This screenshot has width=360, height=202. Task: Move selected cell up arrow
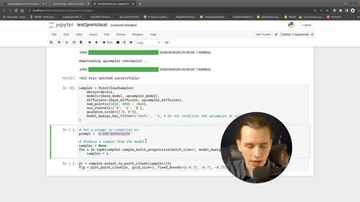point(89,43)
